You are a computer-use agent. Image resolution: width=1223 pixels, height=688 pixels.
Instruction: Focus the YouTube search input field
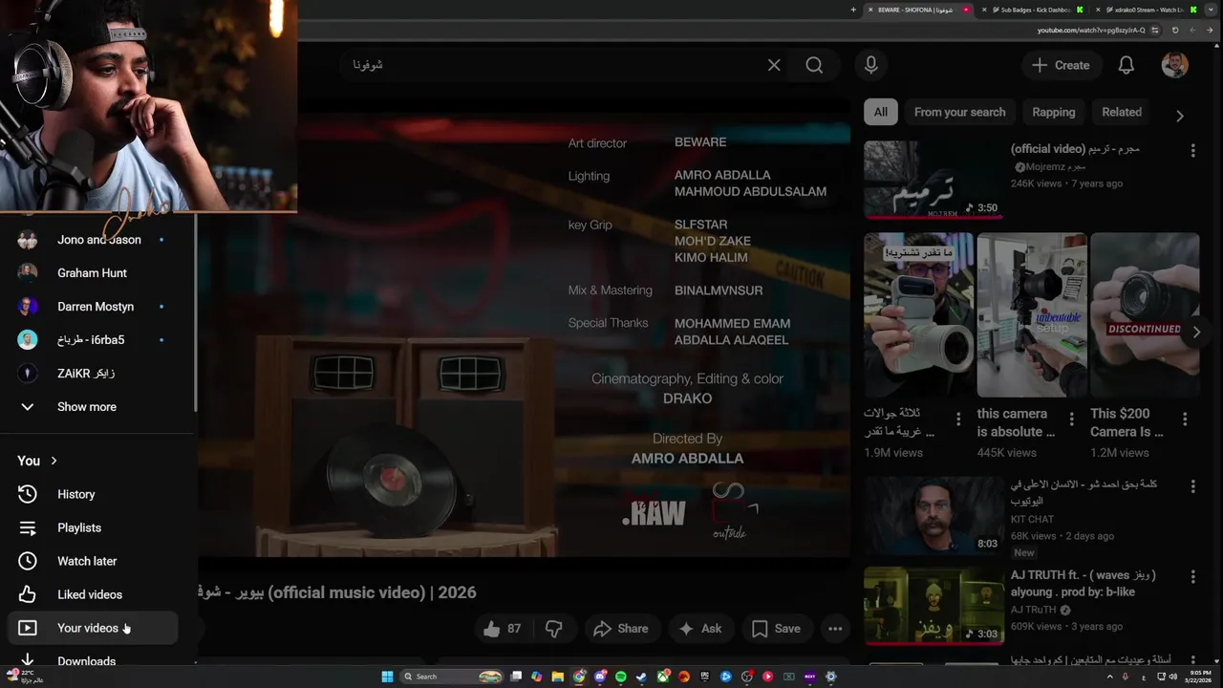point(554,65)
